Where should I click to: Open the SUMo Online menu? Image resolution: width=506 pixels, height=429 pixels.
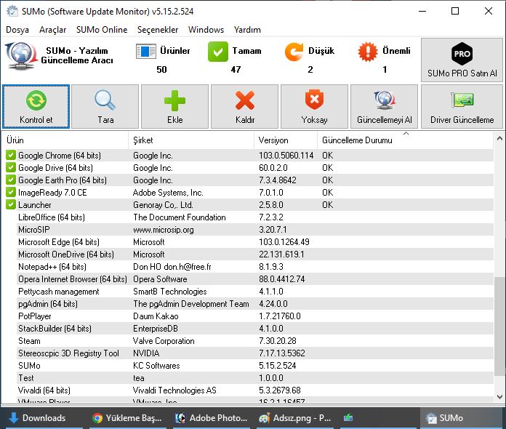click(102, 30)
